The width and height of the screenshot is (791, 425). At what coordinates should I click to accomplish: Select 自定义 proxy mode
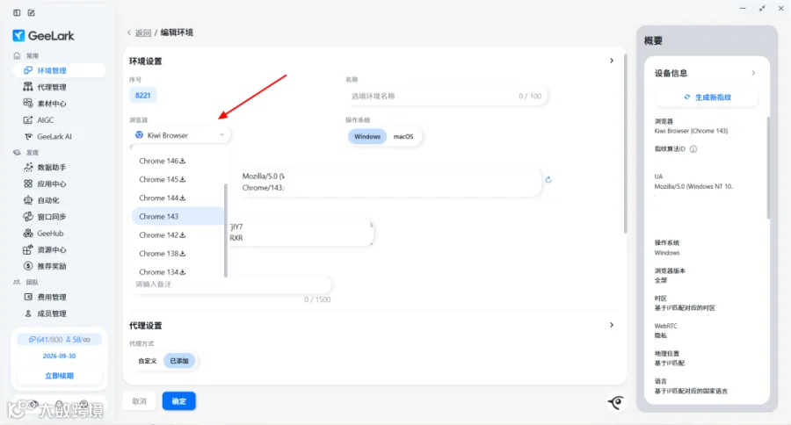click(x=148, y=361)
